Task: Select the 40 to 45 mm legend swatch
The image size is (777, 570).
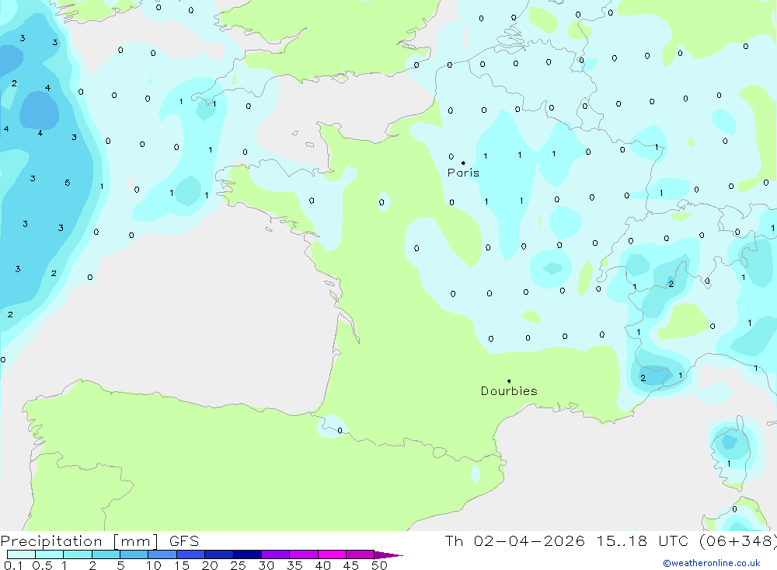Action: (x=332, y=554)
